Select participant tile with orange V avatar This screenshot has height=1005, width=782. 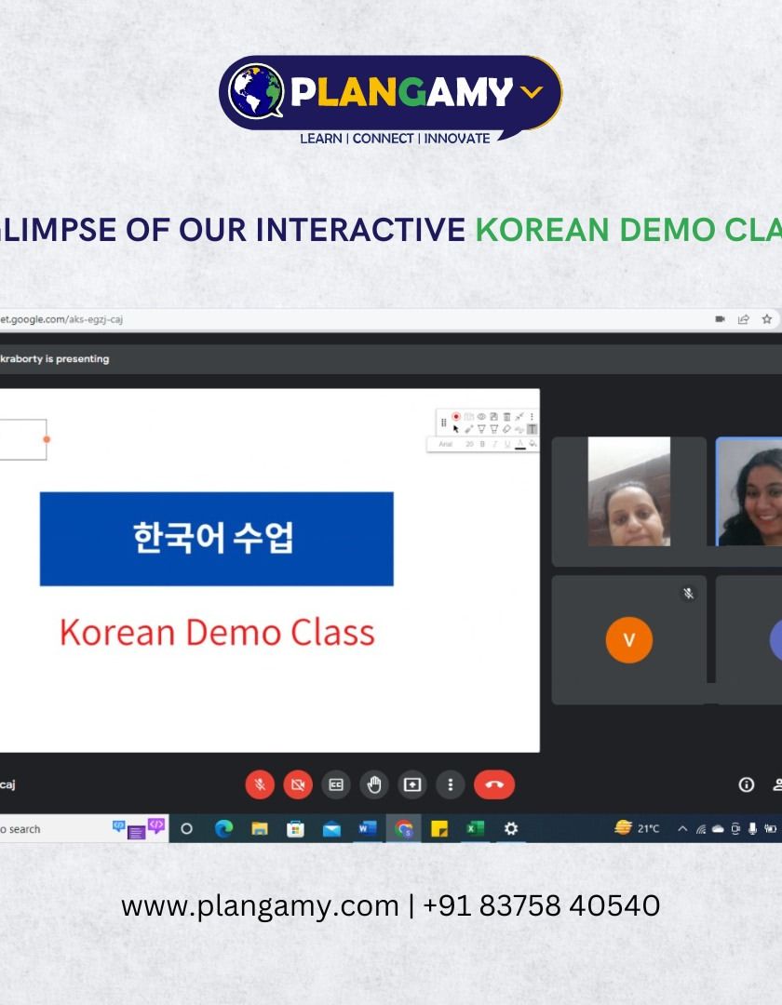pos(628,640)
